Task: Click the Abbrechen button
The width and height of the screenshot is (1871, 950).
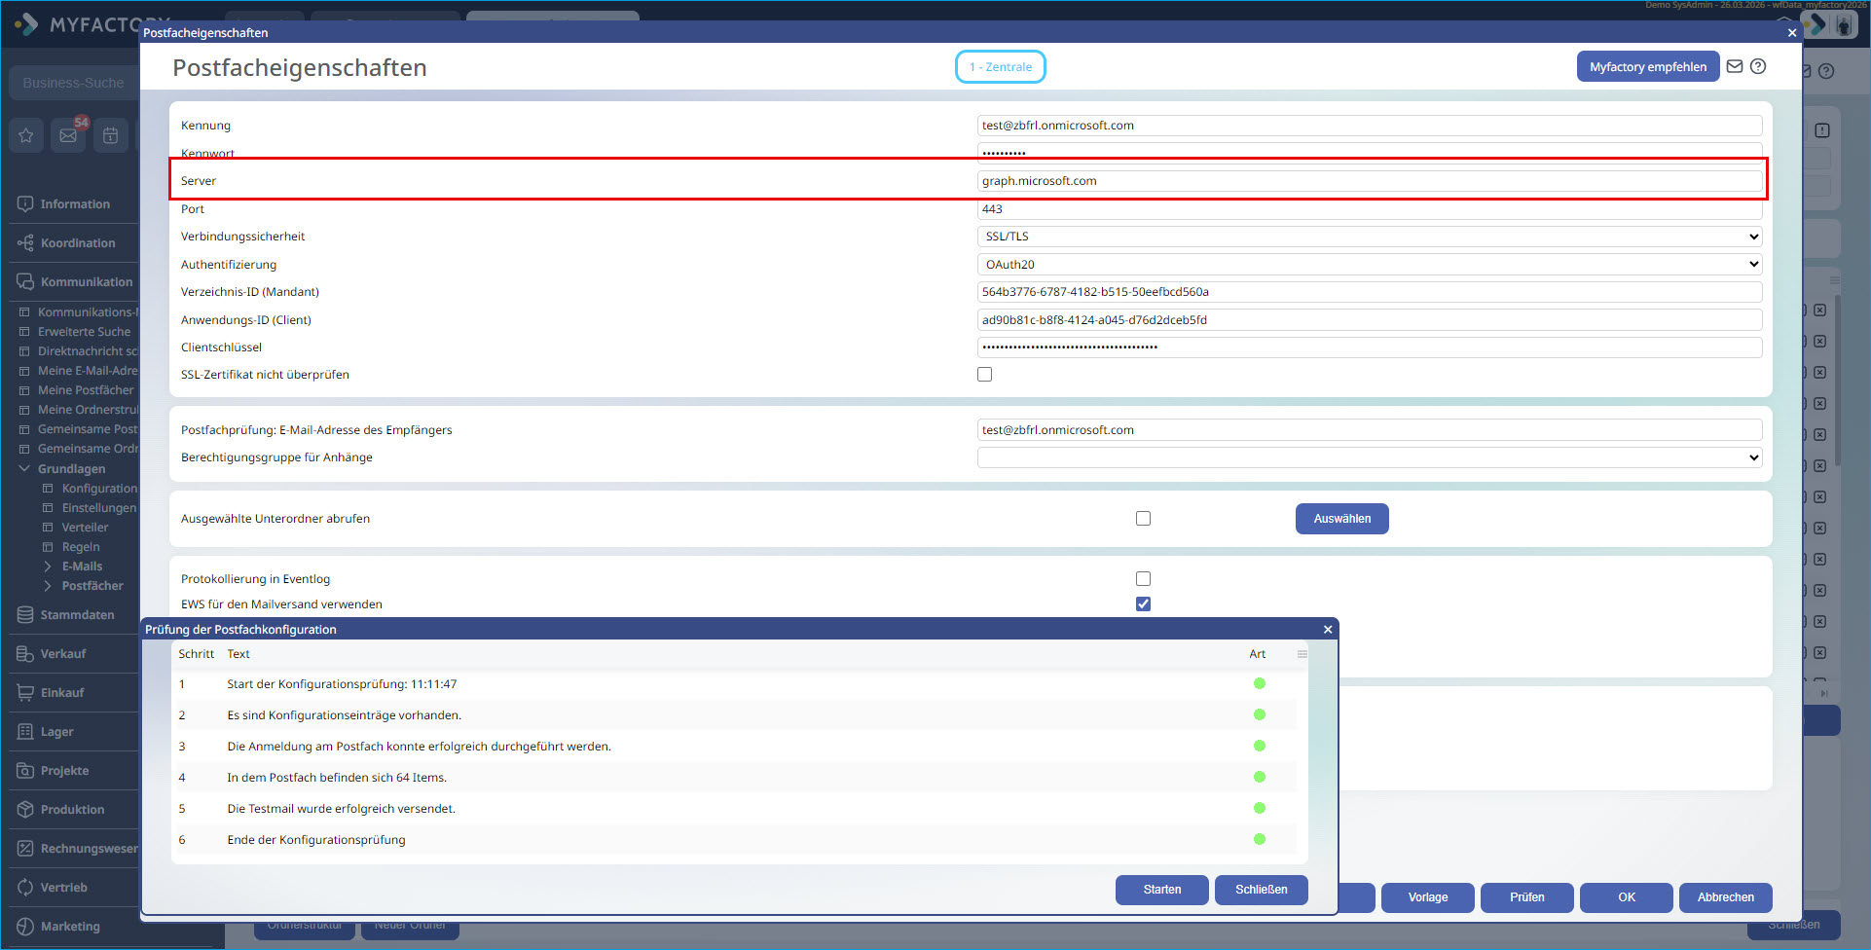Action: tap(1726, 897)
